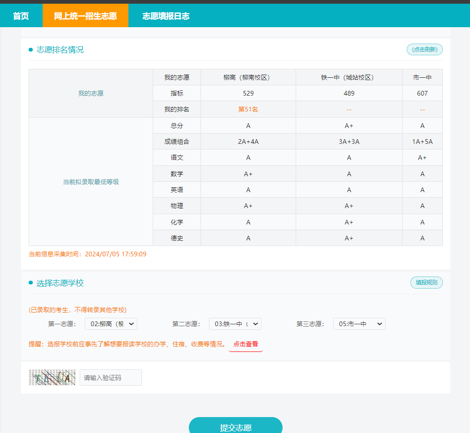This screenshot has height=433, width=470.
Task: Click the 志愿排名情况 section heading
Action: point(60,50)
